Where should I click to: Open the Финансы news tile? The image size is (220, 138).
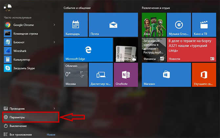click(154, 50)
